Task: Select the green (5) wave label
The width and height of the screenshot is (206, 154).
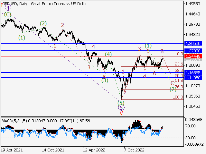Action: click(x=121, y=103)
